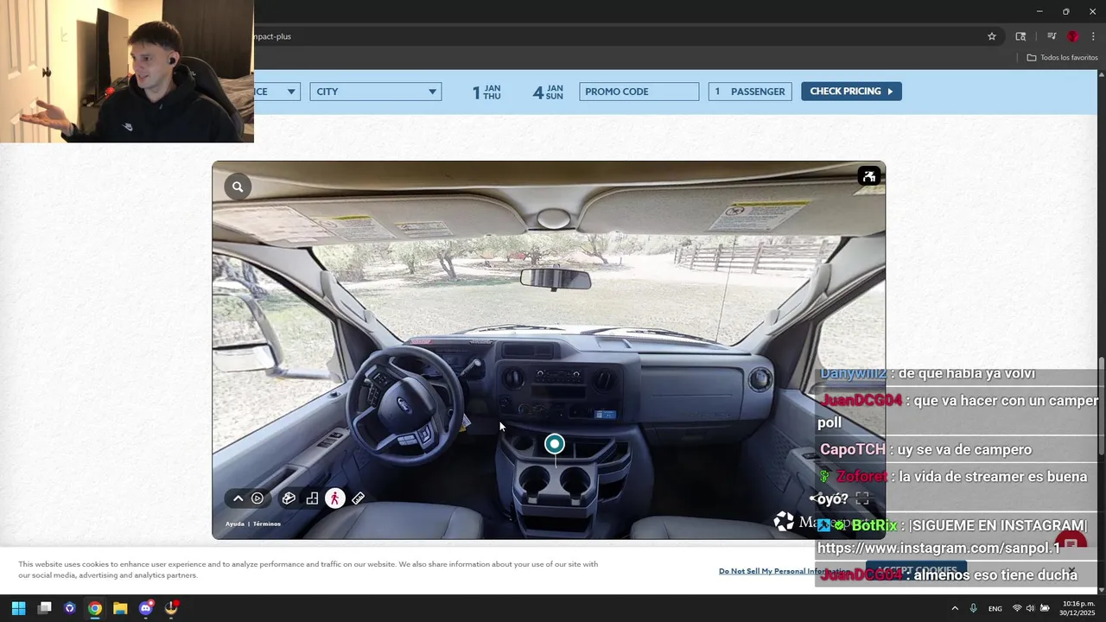Click the page vertical scrollbar thumb
Viewport: 1106px width, 622px height.
tap(1101, 407)
